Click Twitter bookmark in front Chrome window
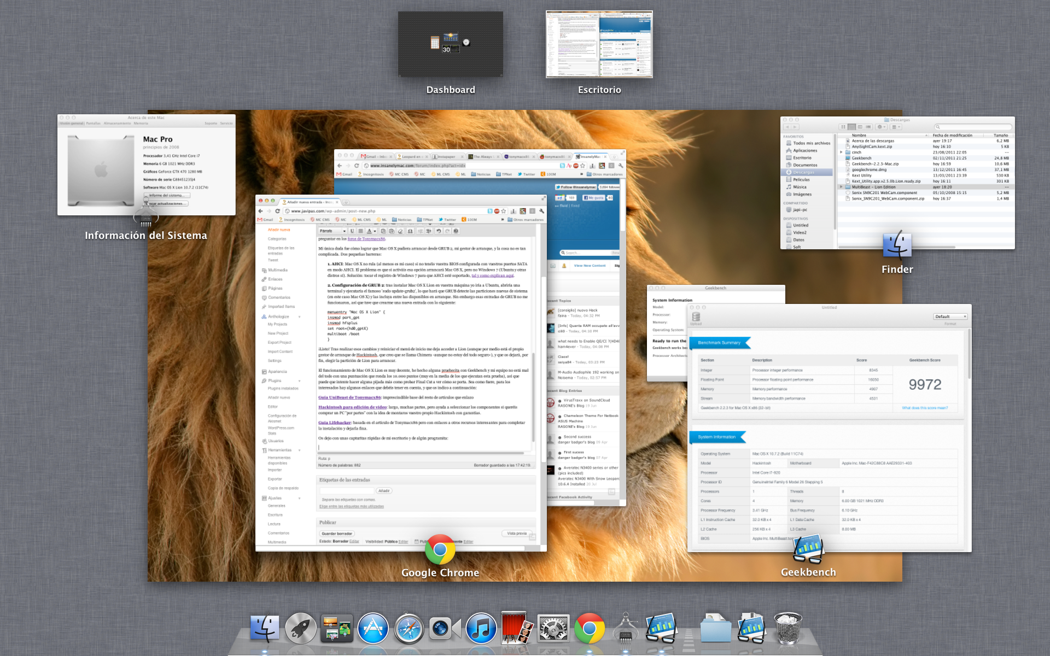The width and height of the screenshot is (1050, 656). [447, 220]
